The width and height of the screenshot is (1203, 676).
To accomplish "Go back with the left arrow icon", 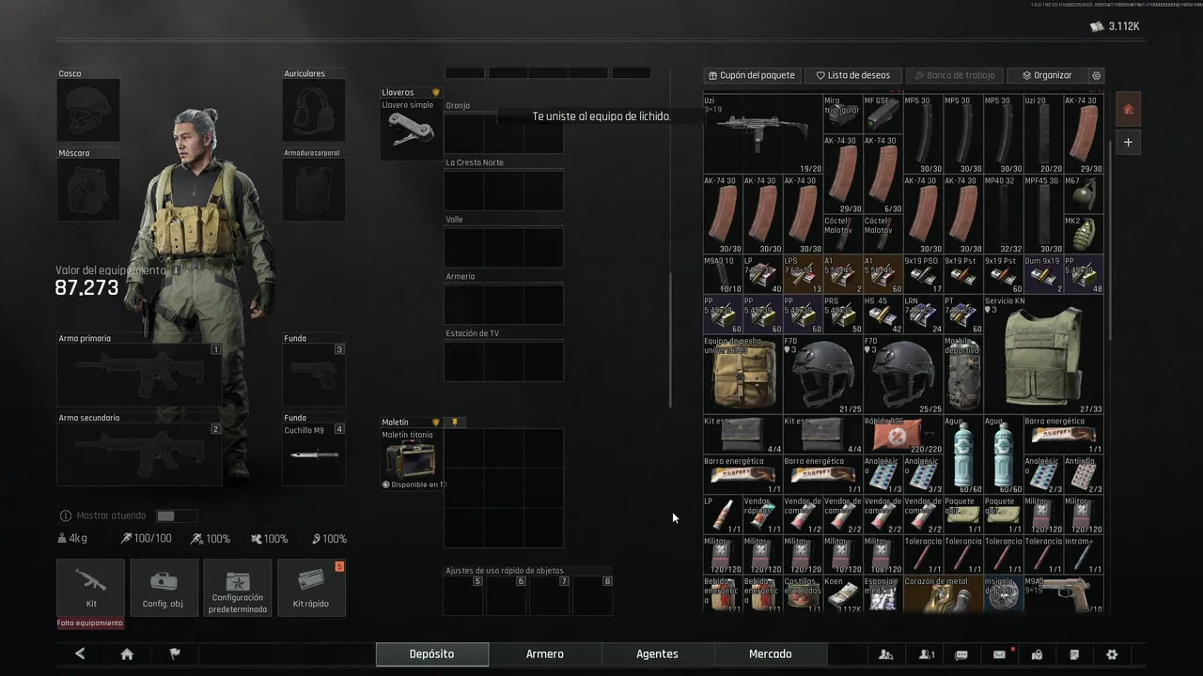I will [80, 654].
